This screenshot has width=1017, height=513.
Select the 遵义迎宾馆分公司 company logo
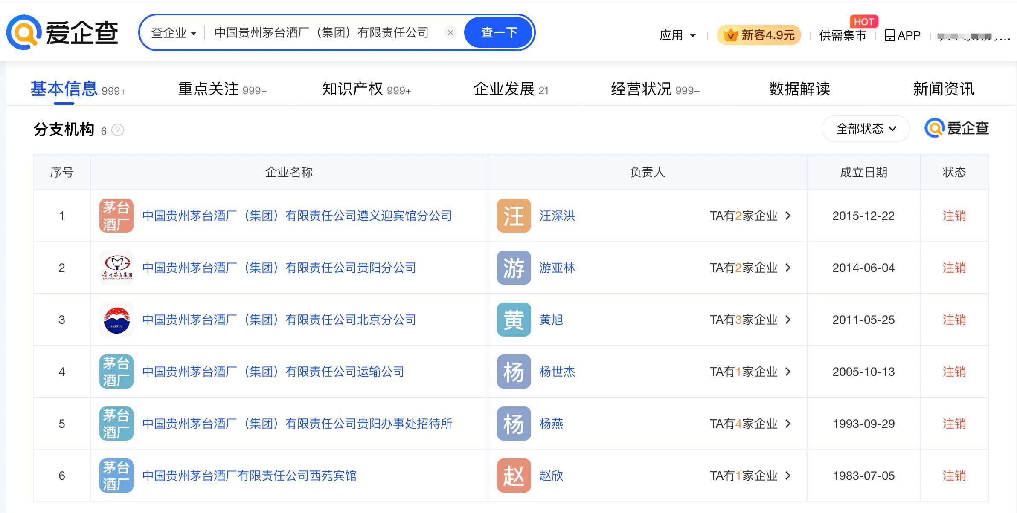116,216
